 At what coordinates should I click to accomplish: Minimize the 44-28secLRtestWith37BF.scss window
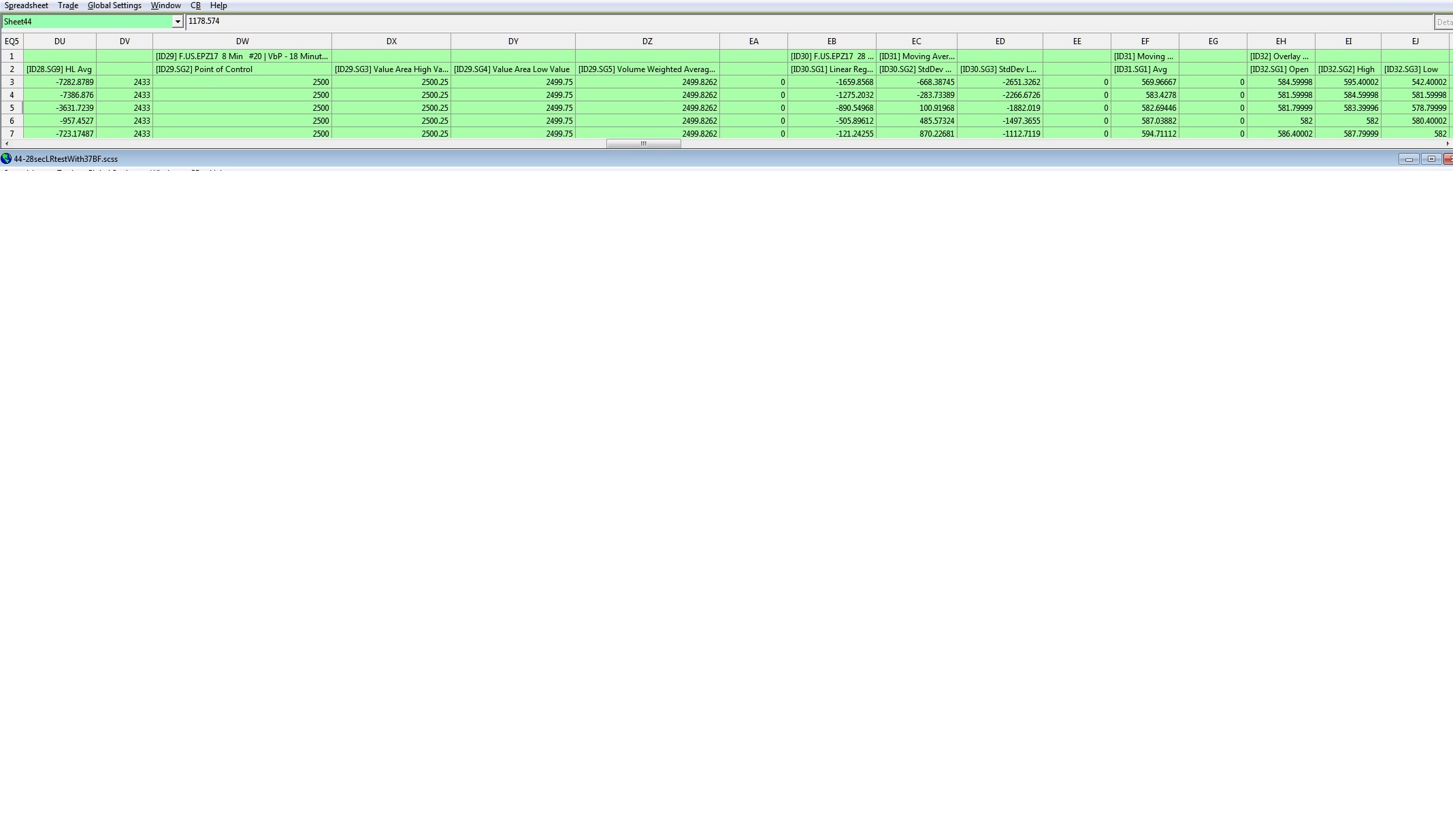click(1408, 159)
